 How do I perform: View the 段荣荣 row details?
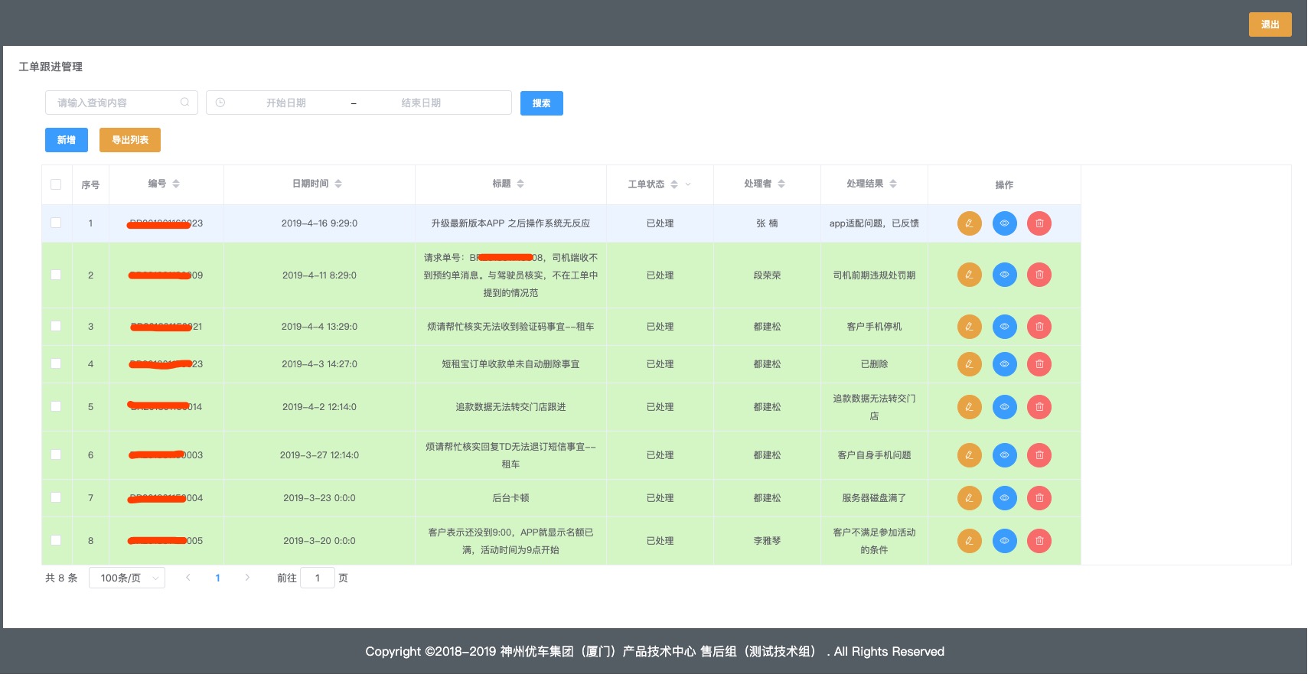coord(1004,275)
